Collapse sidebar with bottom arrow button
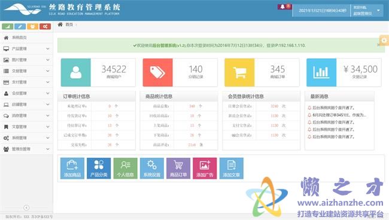This screenshot has height=220, width=389. click(x=26, y=207)
